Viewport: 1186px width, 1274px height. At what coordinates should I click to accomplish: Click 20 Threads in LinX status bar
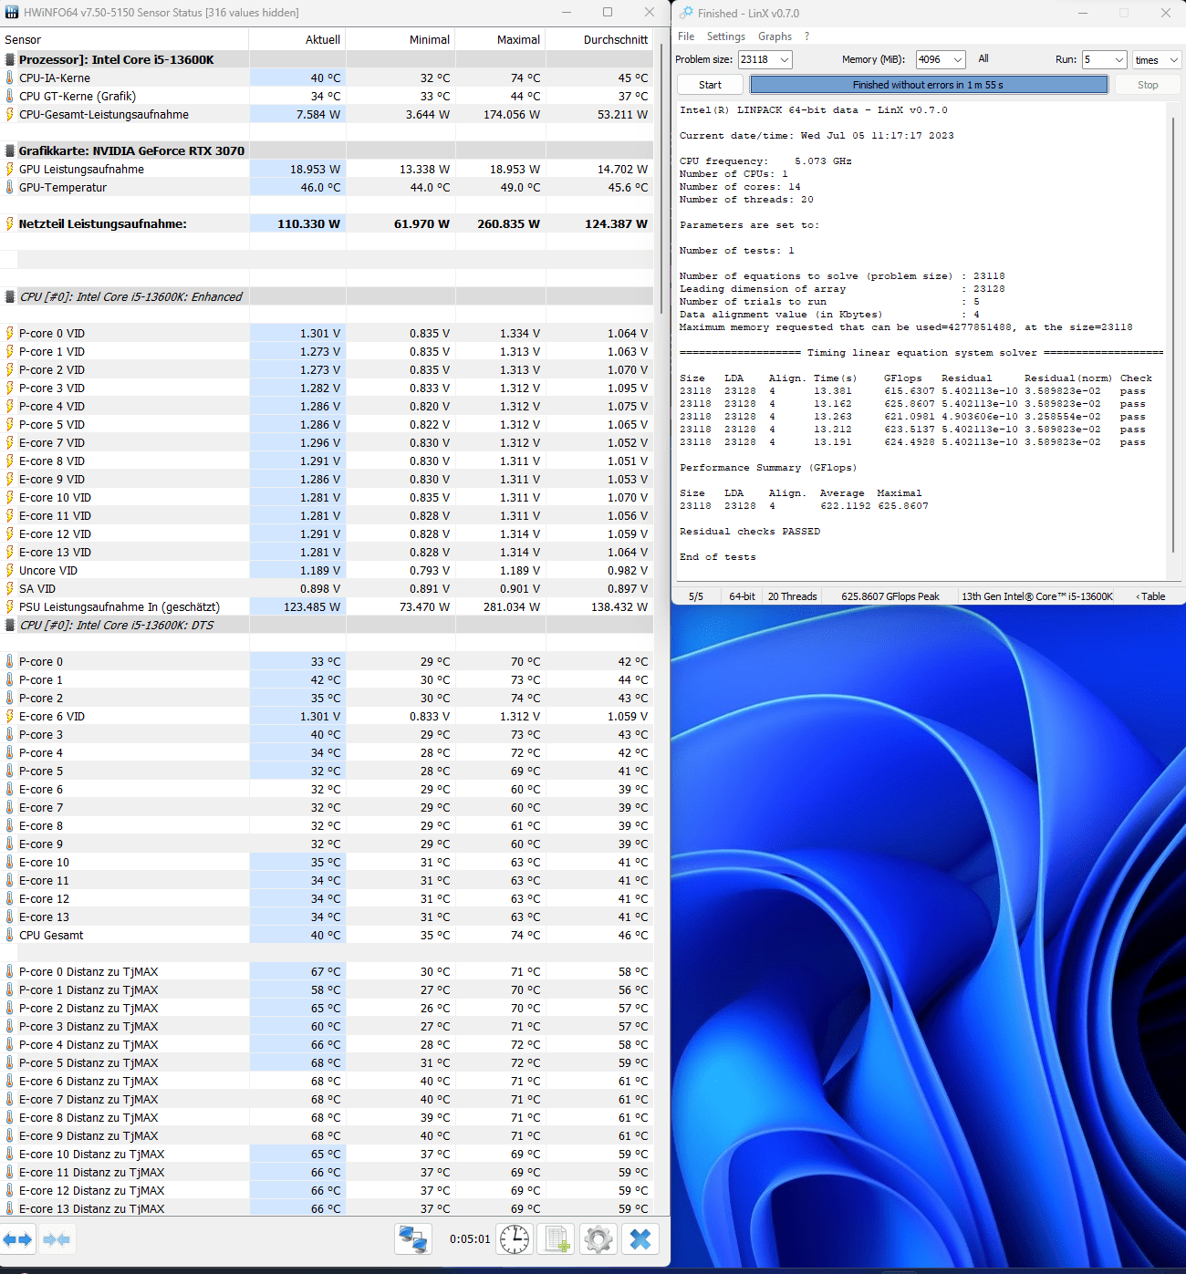point(792,596)
